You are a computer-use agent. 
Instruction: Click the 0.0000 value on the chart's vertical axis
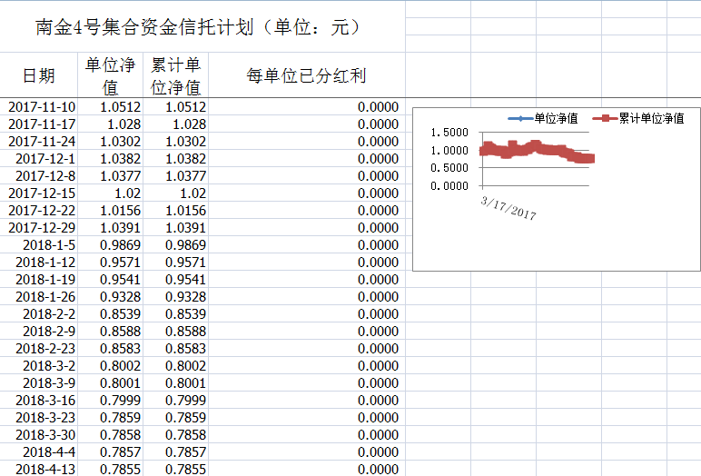tap(449, 185)
